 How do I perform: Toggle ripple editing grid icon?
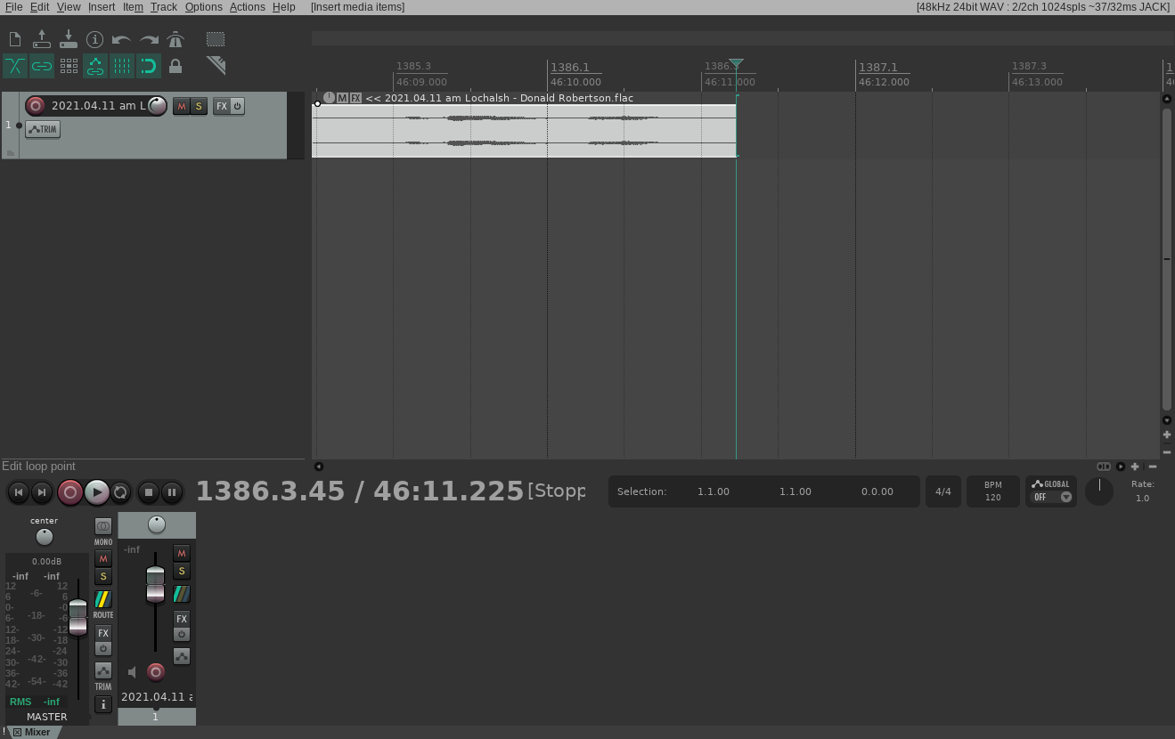point(69,66)
